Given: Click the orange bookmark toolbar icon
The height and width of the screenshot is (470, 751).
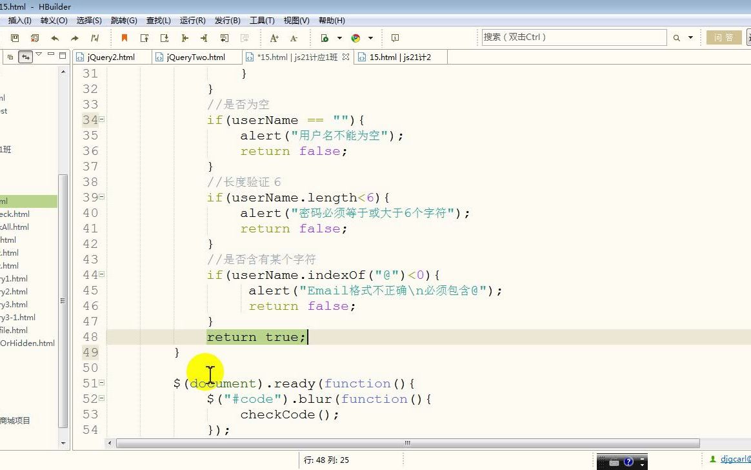Looking at the screenshot, I should [x=124, y=37].
